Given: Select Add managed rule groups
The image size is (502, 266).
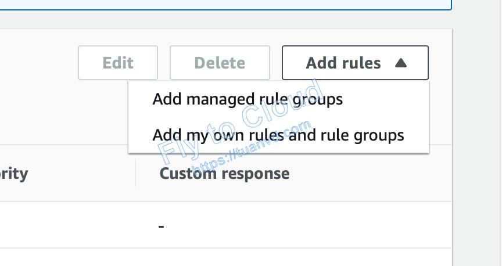Looking at the screenshot, I should [x=248, y=99].
